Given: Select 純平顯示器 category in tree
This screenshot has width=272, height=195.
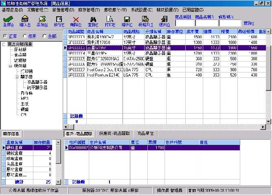Looking at the screenshot, I should click(37, 88).
